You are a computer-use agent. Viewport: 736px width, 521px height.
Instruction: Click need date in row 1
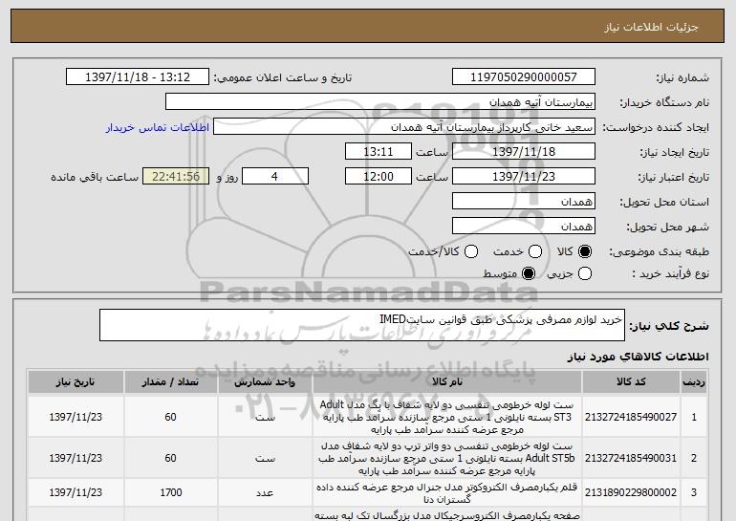click(76, 417)
